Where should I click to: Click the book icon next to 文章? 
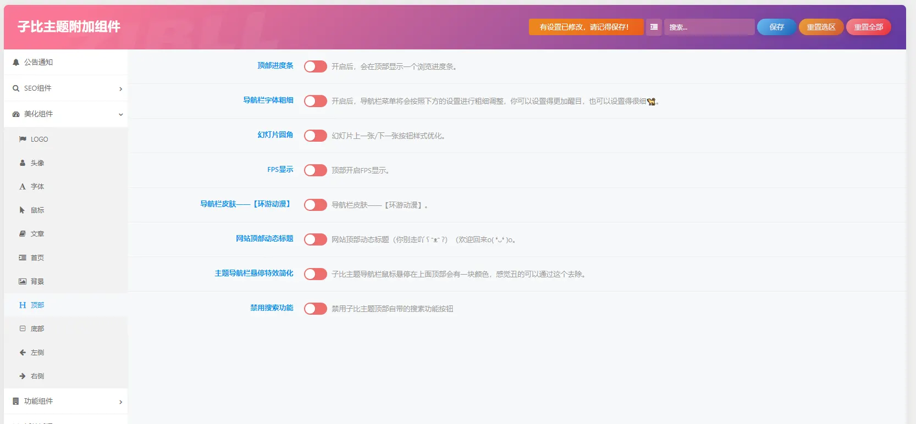(x=23, y=234)
